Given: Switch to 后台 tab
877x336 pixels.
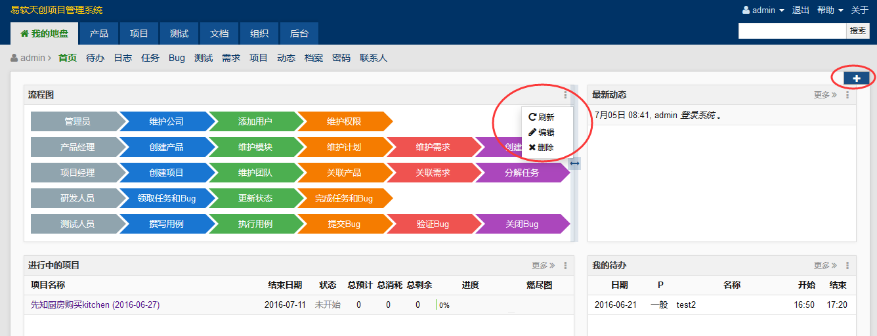Looking at the screenshot, I should 299,33.
